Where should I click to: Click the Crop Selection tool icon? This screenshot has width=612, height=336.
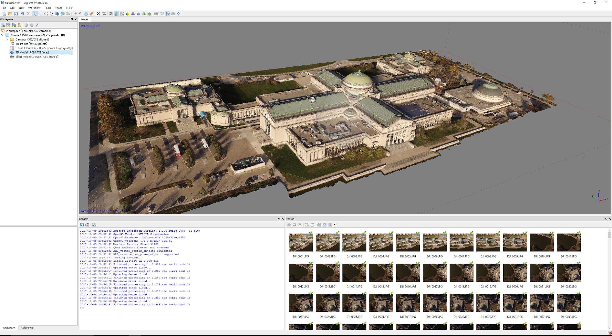tap(104, 14)
